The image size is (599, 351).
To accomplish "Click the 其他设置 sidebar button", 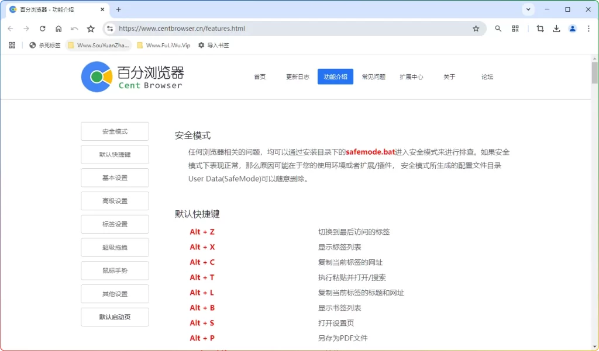I will point(115,294).
